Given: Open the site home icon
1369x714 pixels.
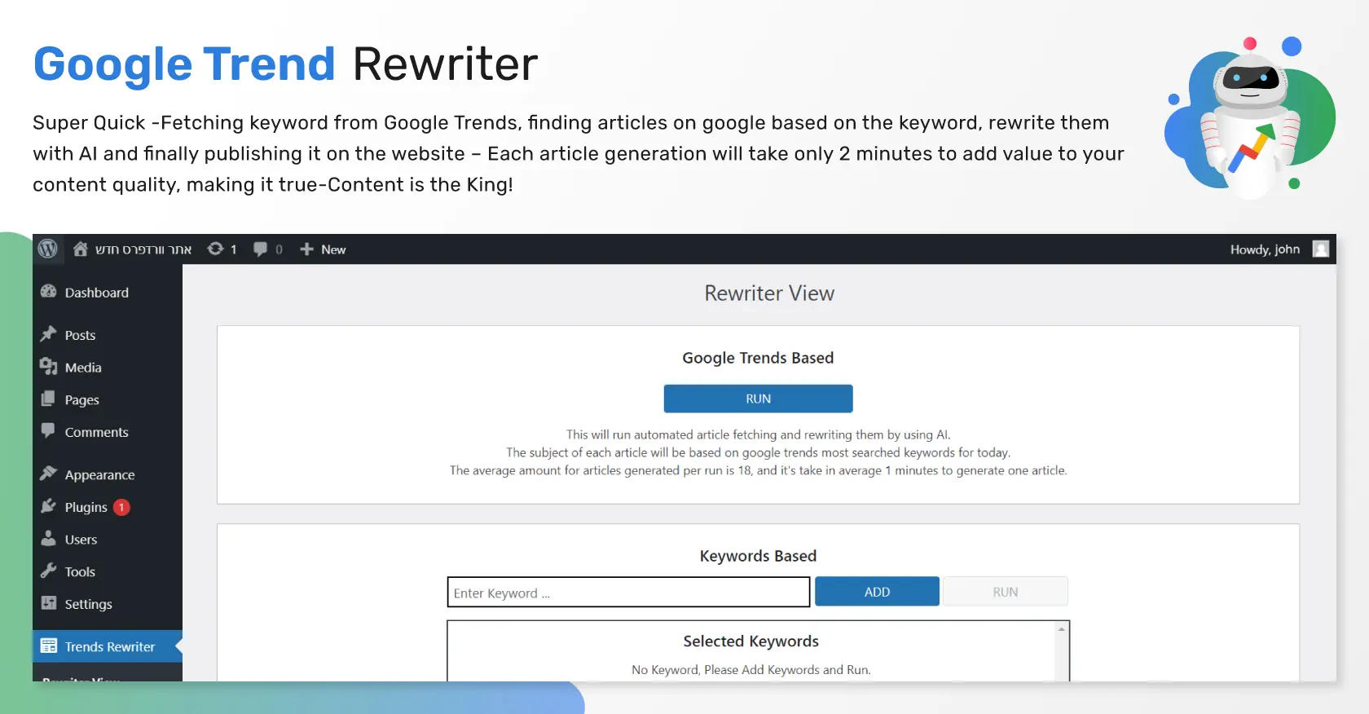Looking at the screenshot, I should 80,249.
